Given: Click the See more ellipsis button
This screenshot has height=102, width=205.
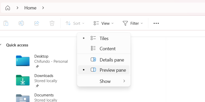Looking at the screenshot, I should click(x=156, y=23).
